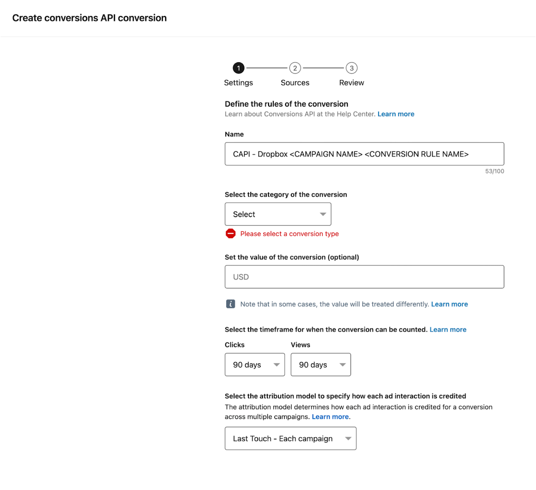The width and height of the screenshot is (536, 490).
Task: Click the step 1 circle icon
Action: pyautogui.click(x=239, y=68)
